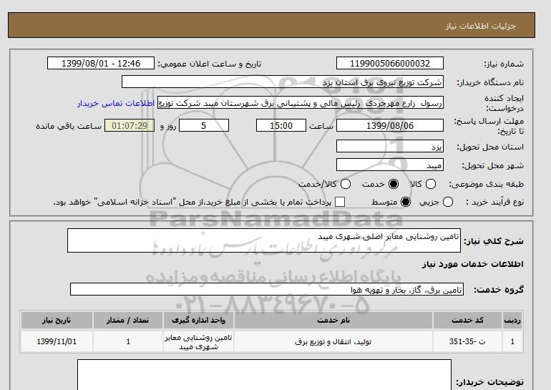
Task: Click the delivery city field میبد
Action: [390, 165]
